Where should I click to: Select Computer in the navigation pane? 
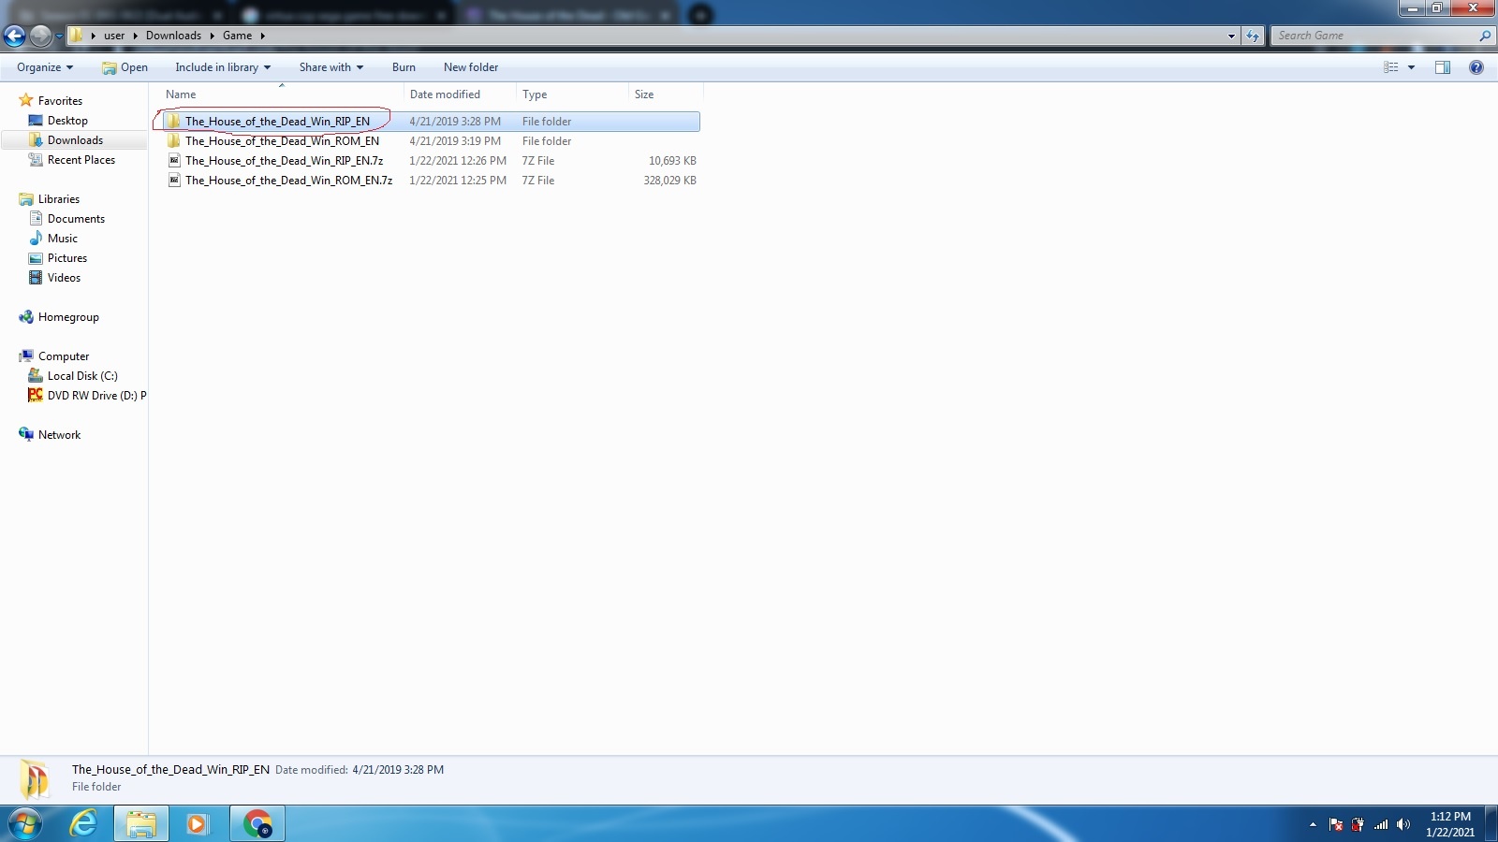(x=64, y=356)
